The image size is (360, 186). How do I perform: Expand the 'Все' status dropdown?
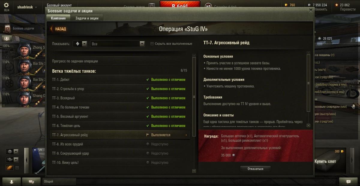[x=117, y=44]
